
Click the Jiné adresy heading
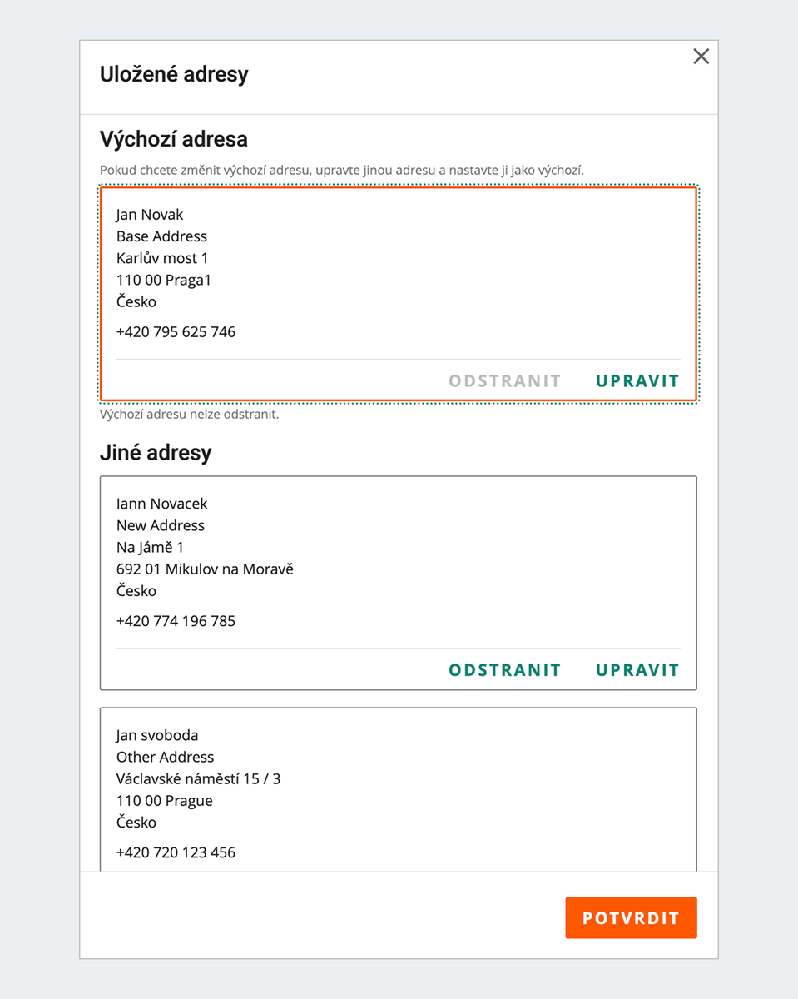155,453
